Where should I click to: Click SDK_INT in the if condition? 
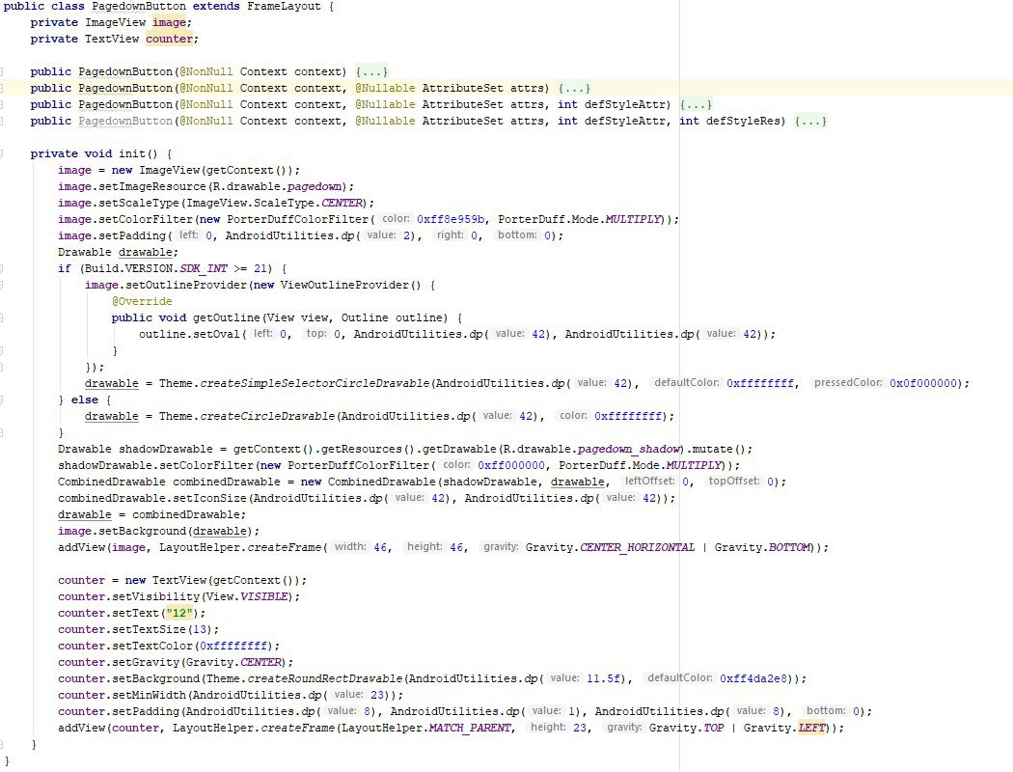click(x=204, y=268)
